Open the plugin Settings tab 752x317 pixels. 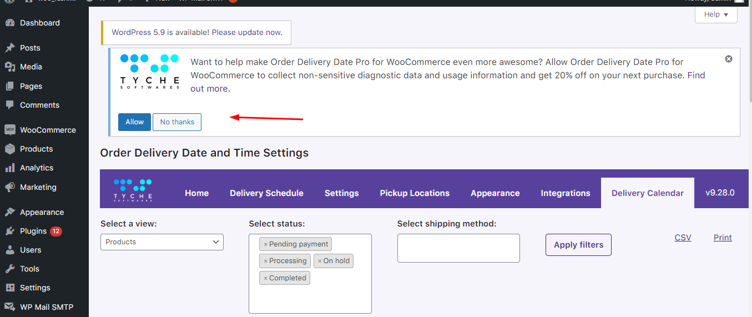[342, 193]
